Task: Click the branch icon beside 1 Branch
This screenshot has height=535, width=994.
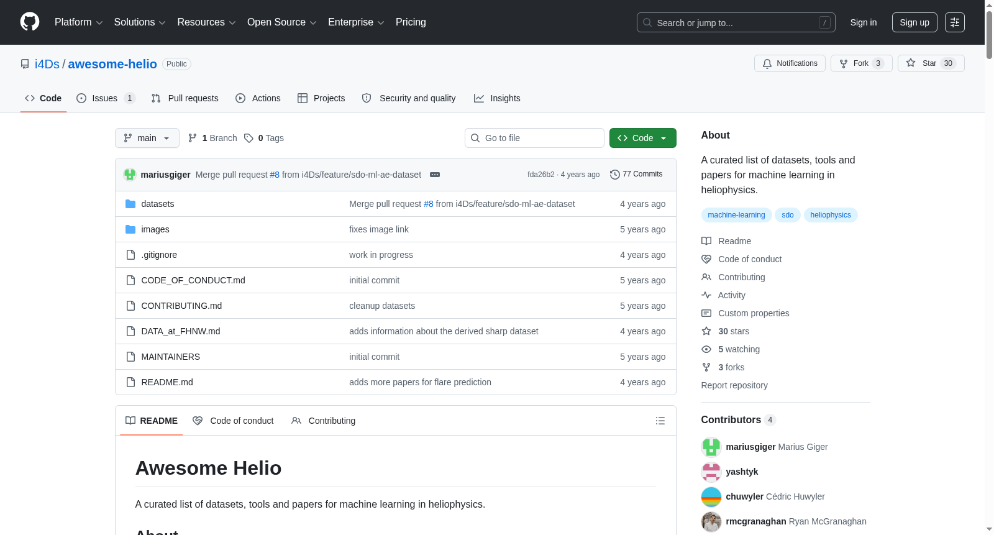Action: pyautogui.click(x=193, y=138)
